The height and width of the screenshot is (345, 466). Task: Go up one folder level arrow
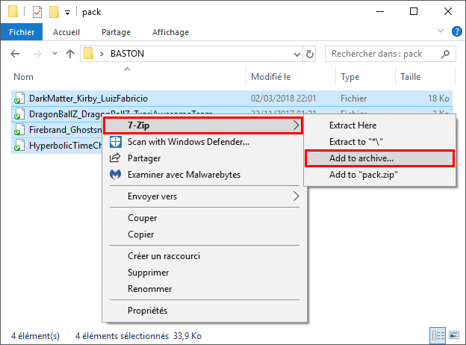69,54
